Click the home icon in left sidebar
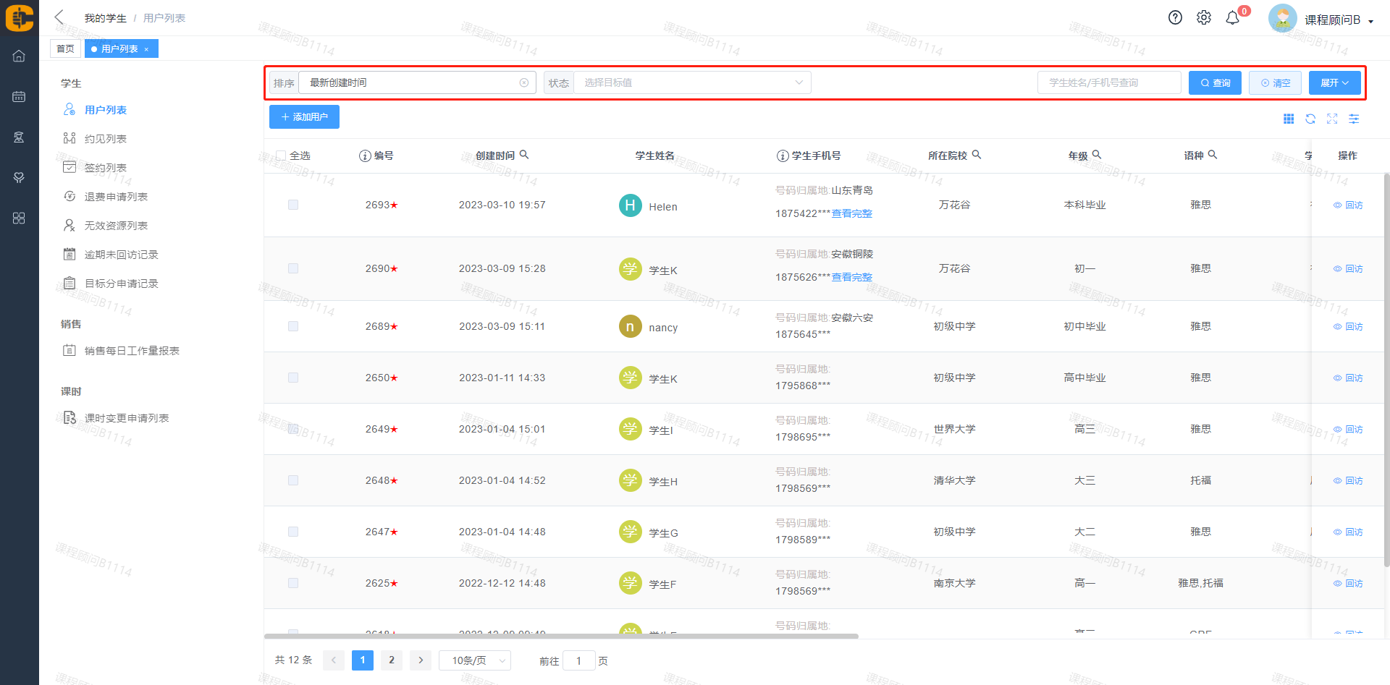Screen dimensions: 1390x685 tap(19, 56)
